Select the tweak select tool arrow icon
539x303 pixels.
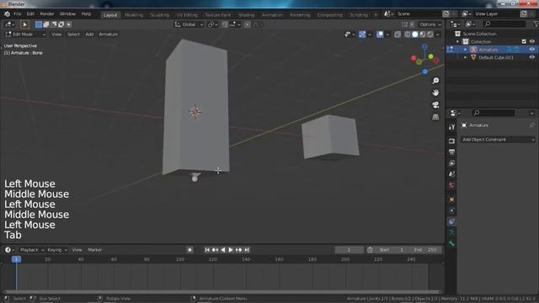tap(24, 24)
